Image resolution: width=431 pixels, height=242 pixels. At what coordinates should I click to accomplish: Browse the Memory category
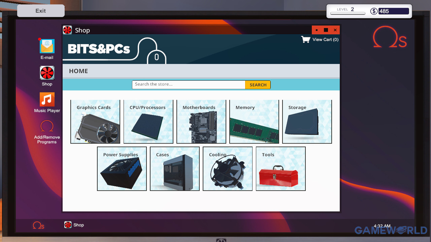pos(254,122)
